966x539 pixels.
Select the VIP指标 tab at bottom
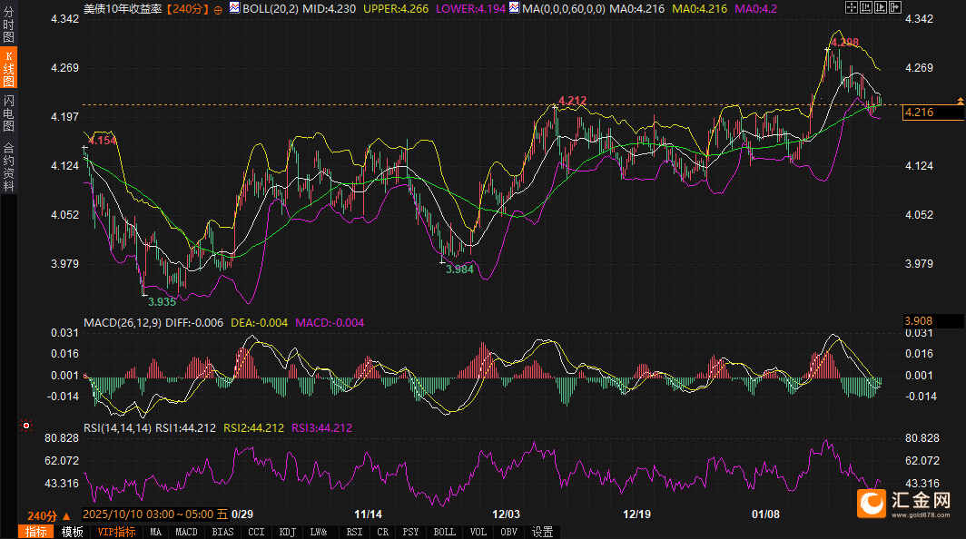coord(117,532)
